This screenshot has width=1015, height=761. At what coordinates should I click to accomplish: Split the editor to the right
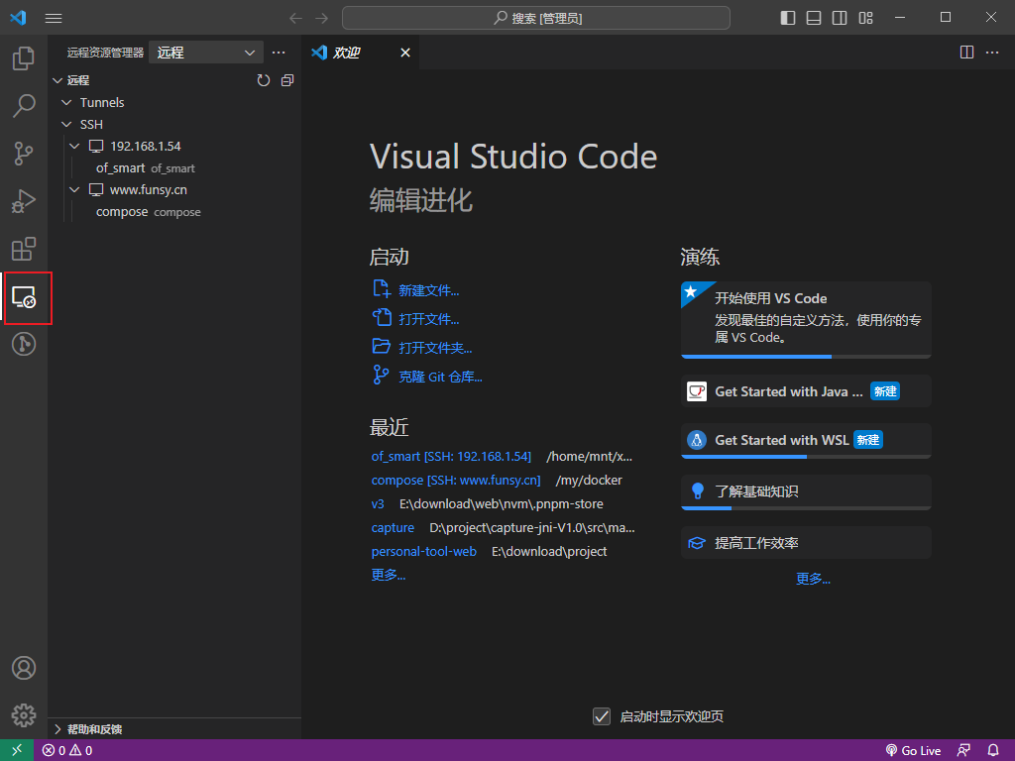[x=966, y=53]
